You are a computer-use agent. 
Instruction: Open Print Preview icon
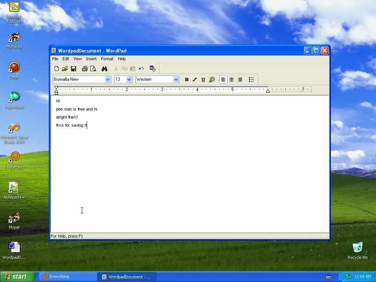pyautogui.click(x=93, y=69)
